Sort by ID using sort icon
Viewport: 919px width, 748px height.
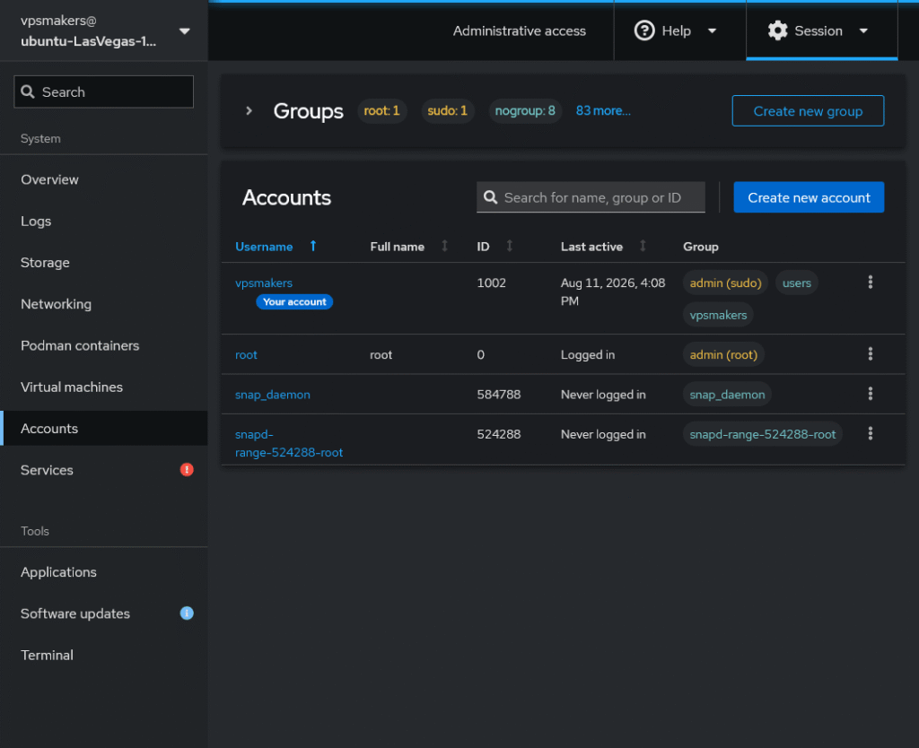coord(510,246)
